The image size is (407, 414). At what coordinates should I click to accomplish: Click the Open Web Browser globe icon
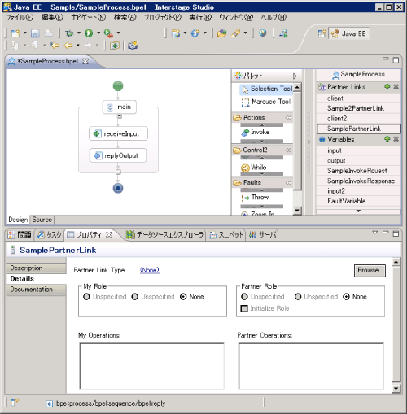[x=262, y=33]
